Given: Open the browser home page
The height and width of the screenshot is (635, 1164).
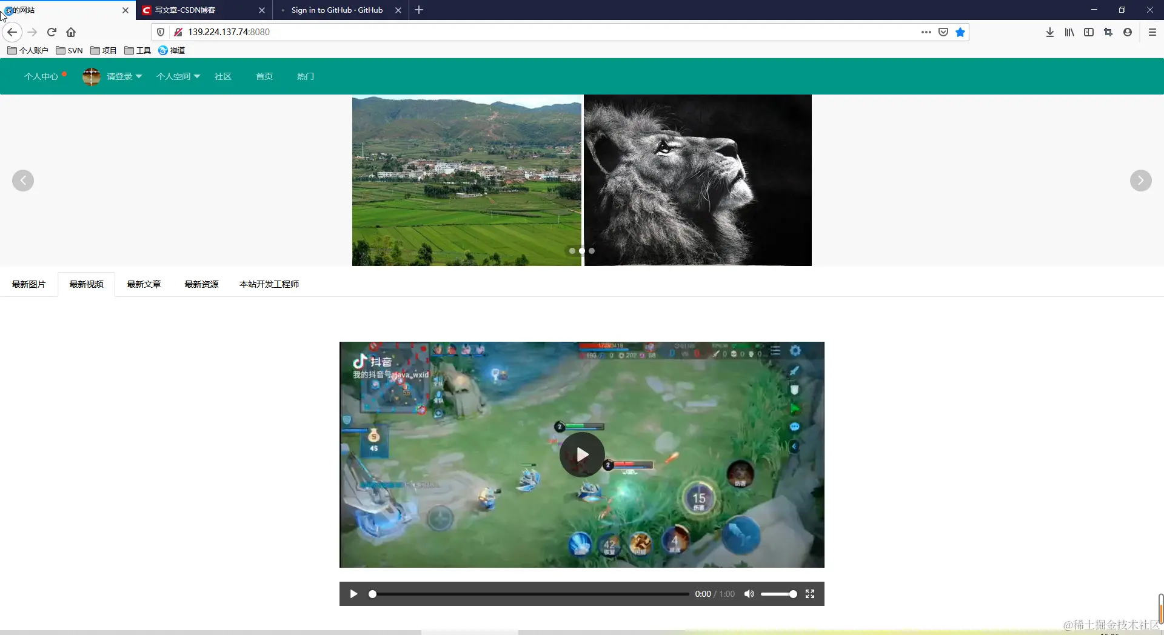Looking at the screenshot, I should coord(71,32).
